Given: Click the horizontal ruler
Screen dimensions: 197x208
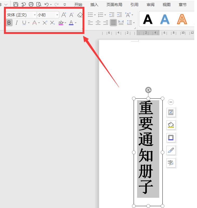Looking at the screenshot, I should tap(148, 33).
